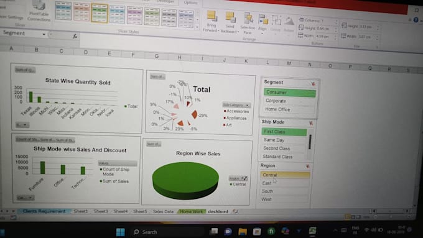Toggle Home Office in Segment slicer
Image resolution: width=423 pixels, height=238 pixels.
(289, 109)
